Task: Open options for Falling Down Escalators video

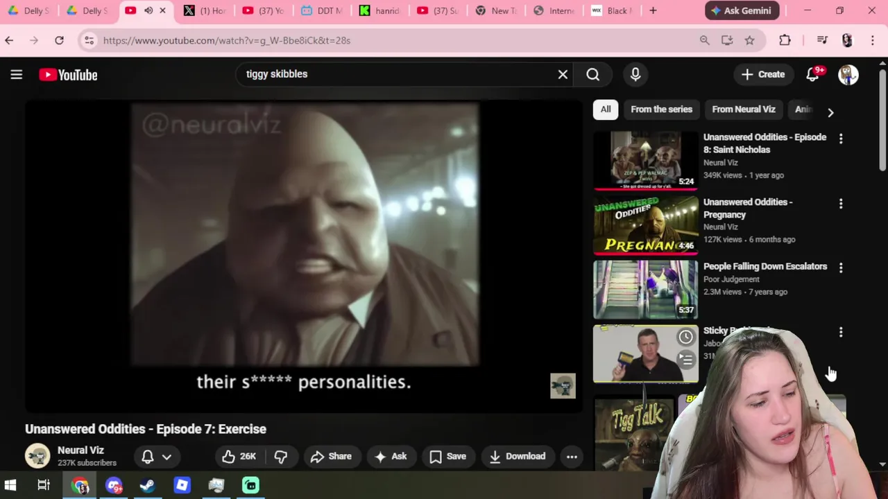Action: click(x=841, y=268)
